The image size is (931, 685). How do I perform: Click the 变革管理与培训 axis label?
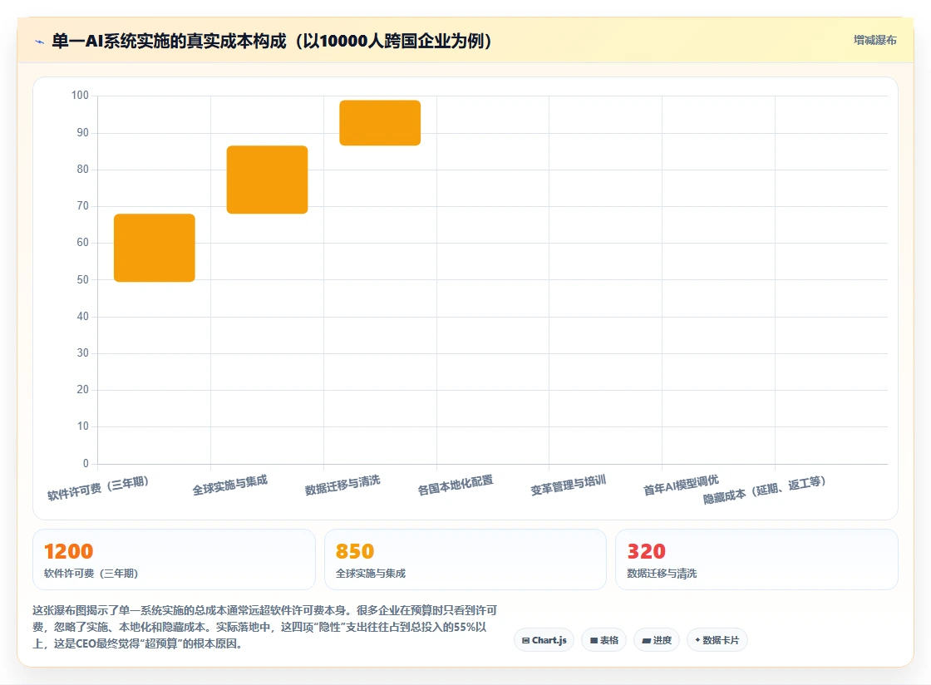(x=569, y=485)
